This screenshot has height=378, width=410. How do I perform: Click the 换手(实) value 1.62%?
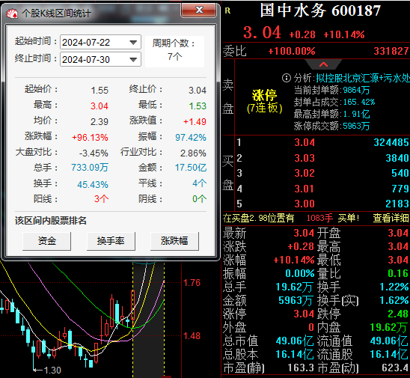(394, 301)
